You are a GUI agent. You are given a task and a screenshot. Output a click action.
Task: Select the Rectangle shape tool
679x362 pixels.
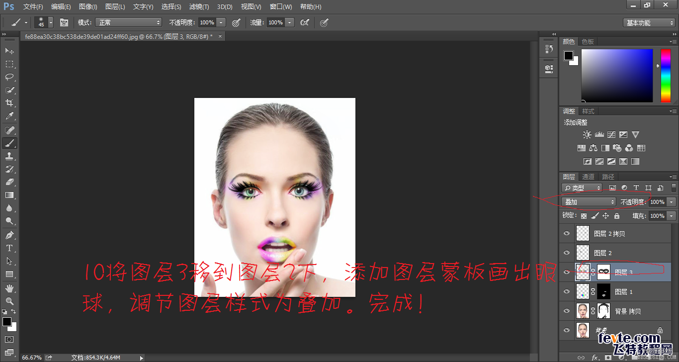[9, 274]
